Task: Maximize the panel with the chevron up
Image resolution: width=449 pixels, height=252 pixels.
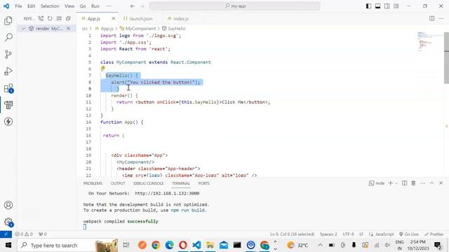Action: tap(432, 183)
